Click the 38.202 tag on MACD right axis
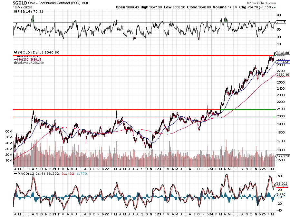This screenshot has width=290, height=217. coord(282,184)
